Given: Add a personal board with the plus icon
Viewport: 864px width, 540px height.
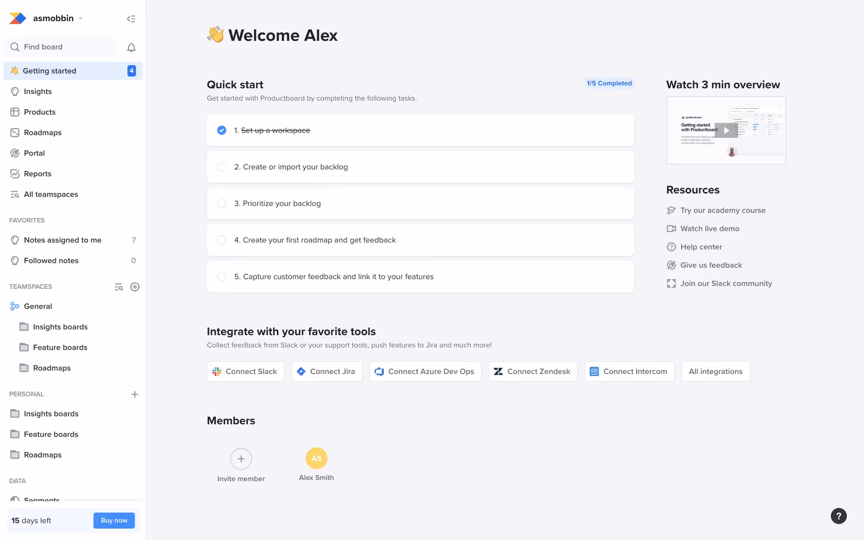Looking at the screenshot, I should pos(135,394).
